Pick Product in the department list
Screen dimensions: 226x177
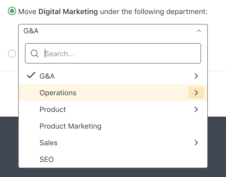point(53,109)
